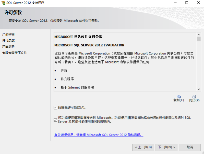Close the SQL Server 2012 installer window
The image size is (204, 154).
coord(198,3)
